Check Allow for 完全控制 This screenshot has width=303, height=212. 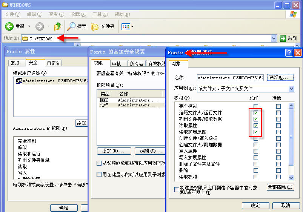[x=256, y=106]
